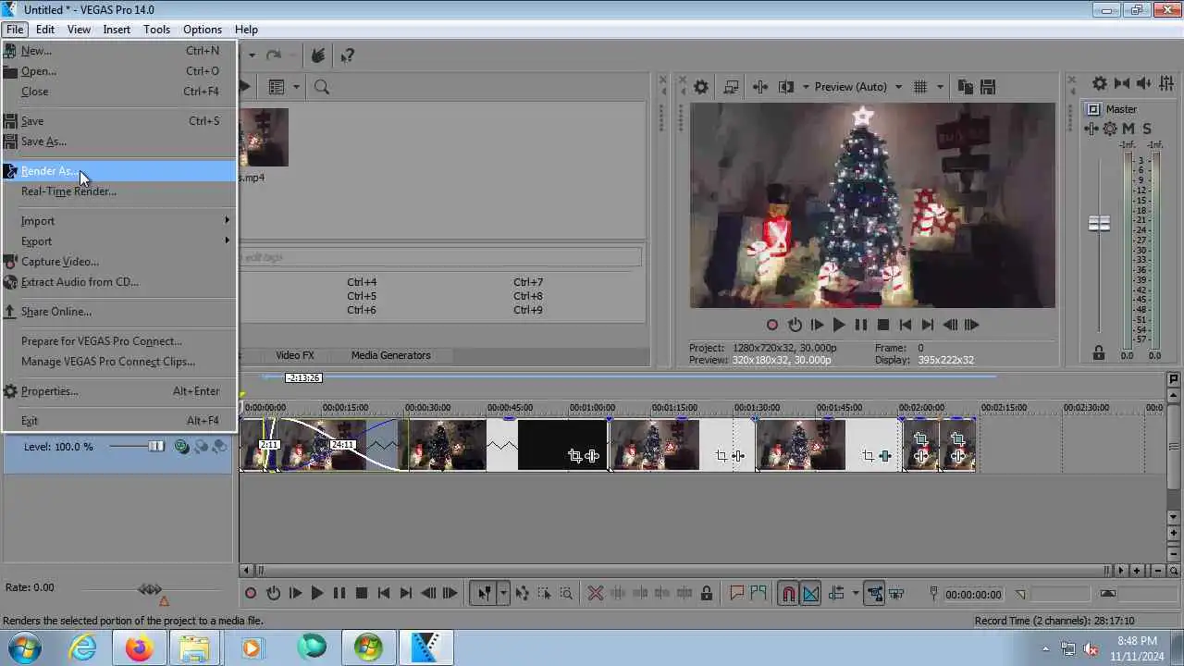Open Master Bus mixer properties gear
The height and width of the screenshot is (666, 1184).
click(x=1099, y=83)
